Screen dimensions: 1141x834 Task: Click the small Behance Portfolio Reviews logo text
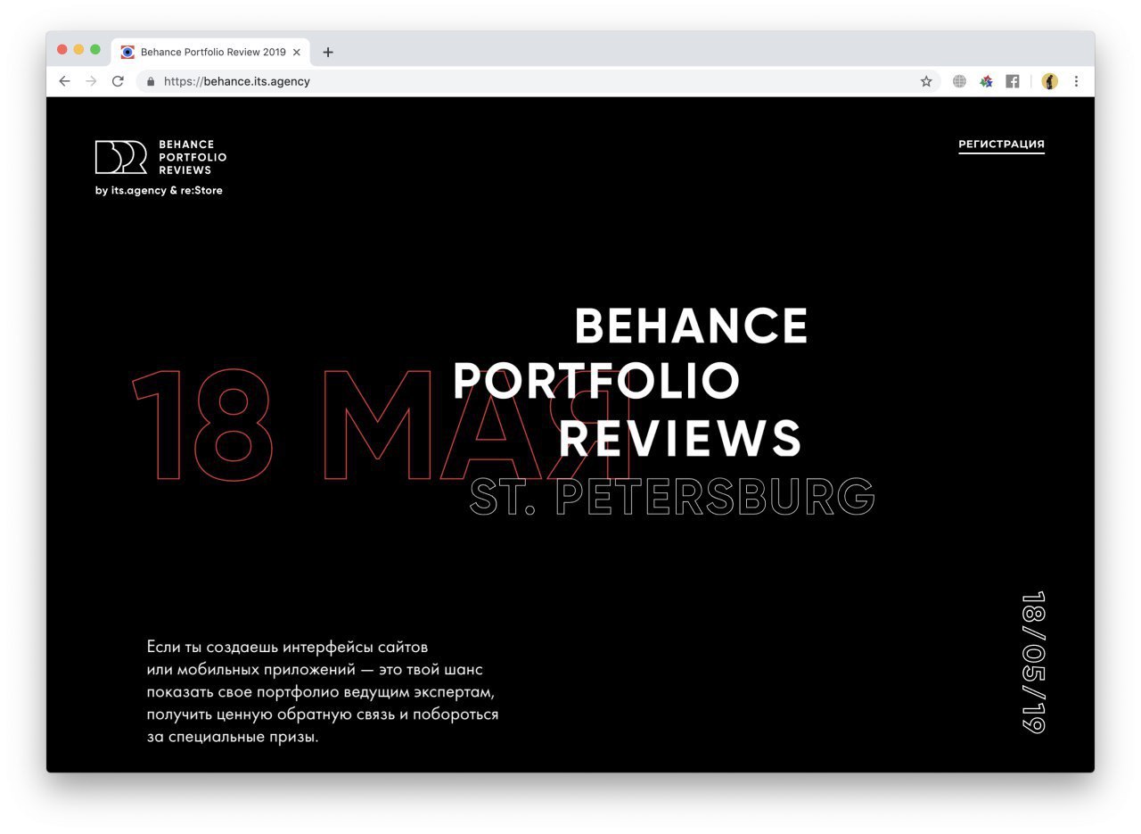tap(193, 157)
